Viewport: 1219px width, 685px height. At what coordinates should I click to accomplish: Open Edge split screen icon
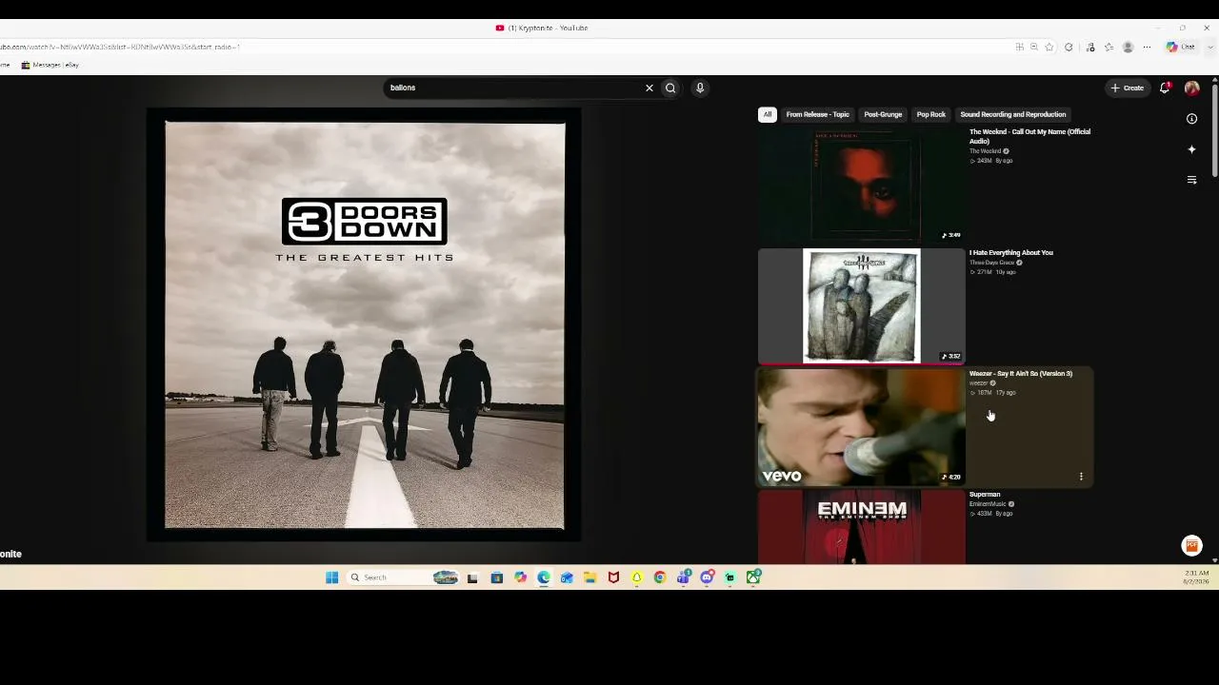tap(1019, 47)
